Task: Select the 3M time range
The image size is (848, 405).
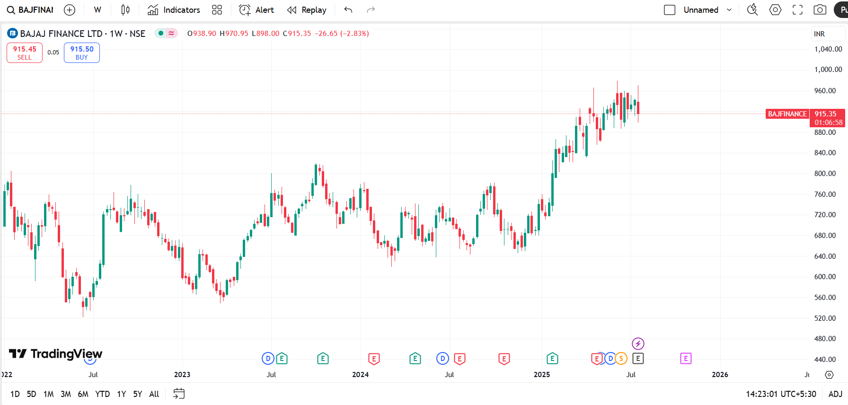Action: pos(66,394)
